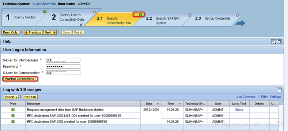The height and width of the screenshot is (131, 288).
Task: Click green status icon of Request management row
Action: tap(13, 110)
